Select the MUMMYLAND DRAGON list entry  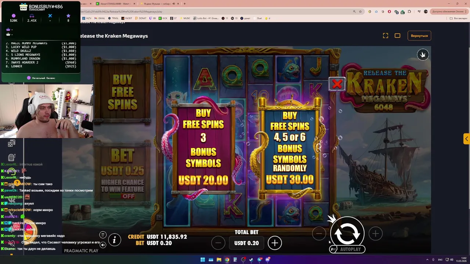coord(41,59)
